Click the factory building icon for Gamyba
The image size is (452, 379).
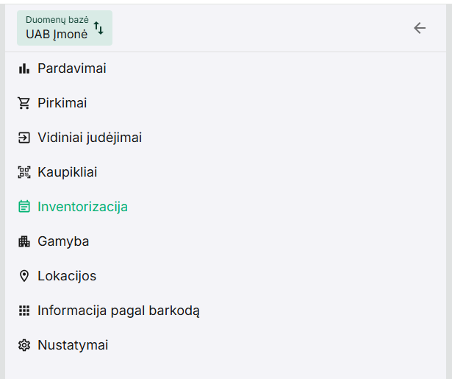[24, 242]
